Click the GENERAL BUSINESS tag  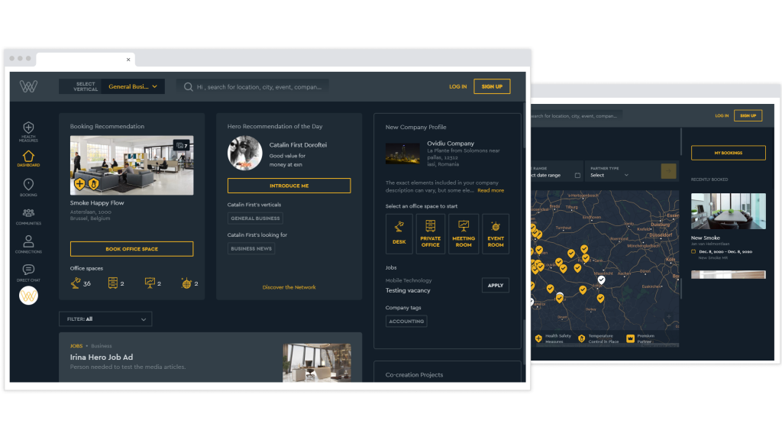[255, 218]
